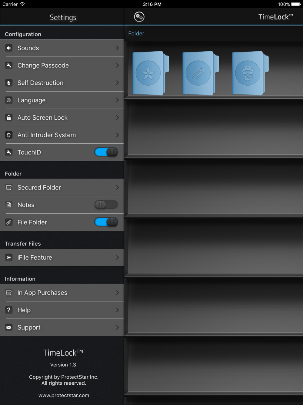Click the key icon beside Change Passcode
Image resolution: width=303 pixels, height=405 pixels.
coord(9,65)
